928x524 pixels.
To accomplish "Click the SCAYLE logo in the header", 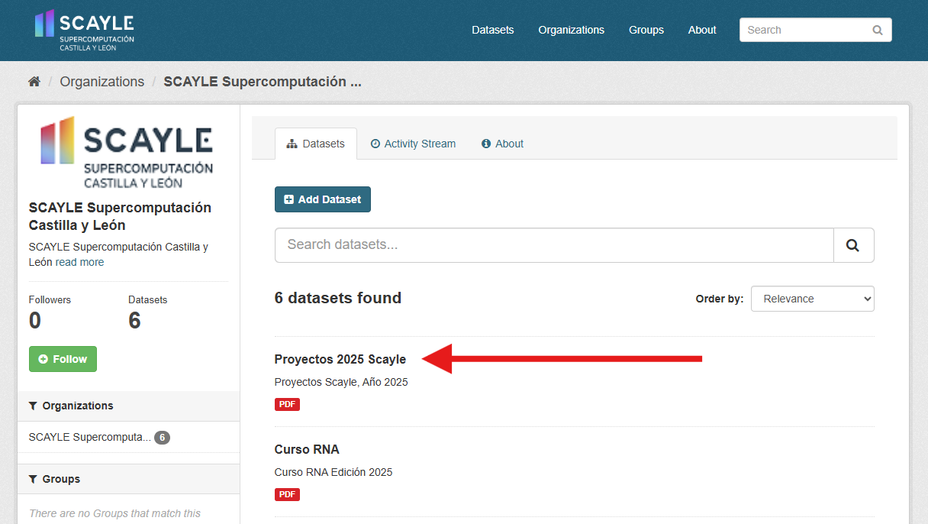I will [x=85, y=31].
